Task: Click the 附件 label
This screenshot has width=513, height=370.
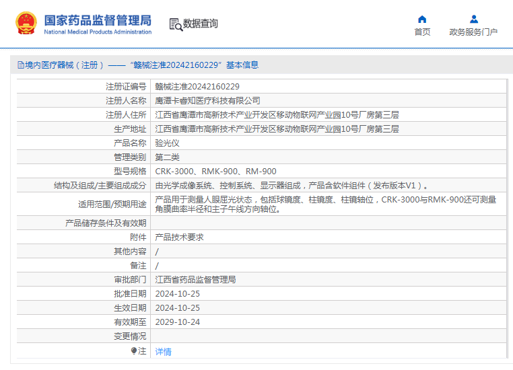Action: tap(138, 237)
